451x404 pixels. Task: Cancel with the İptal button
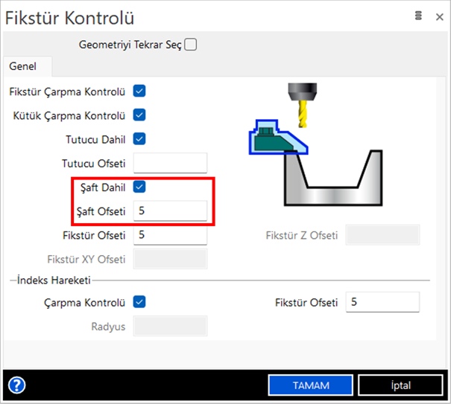pos(400,385)
